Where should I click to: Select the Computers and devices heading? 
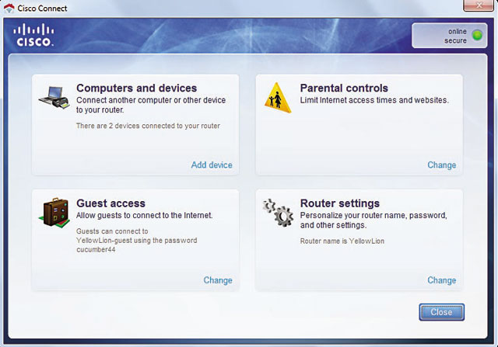[x=137, y=88]
